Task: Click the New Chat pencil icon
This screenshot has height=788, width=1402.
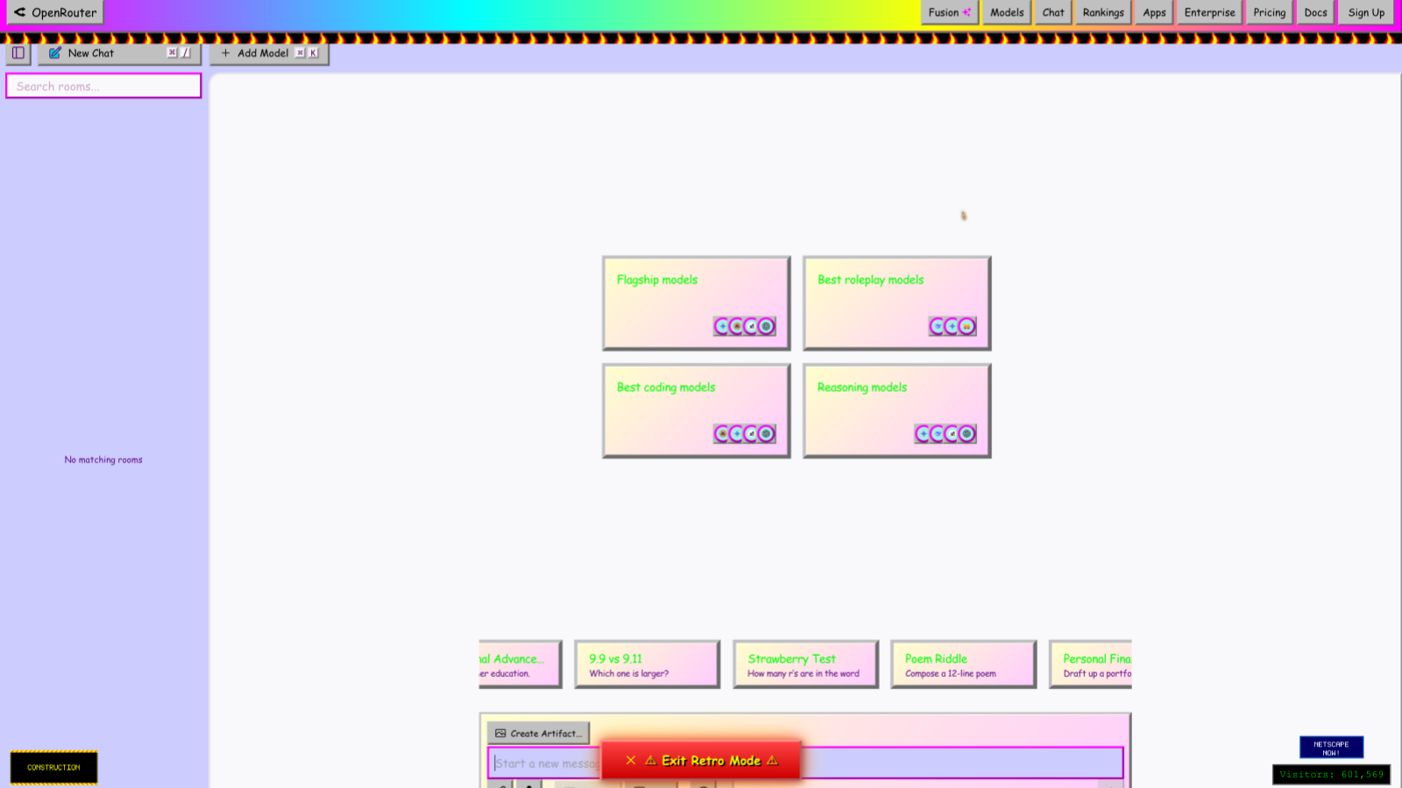Action: [55, 53]
